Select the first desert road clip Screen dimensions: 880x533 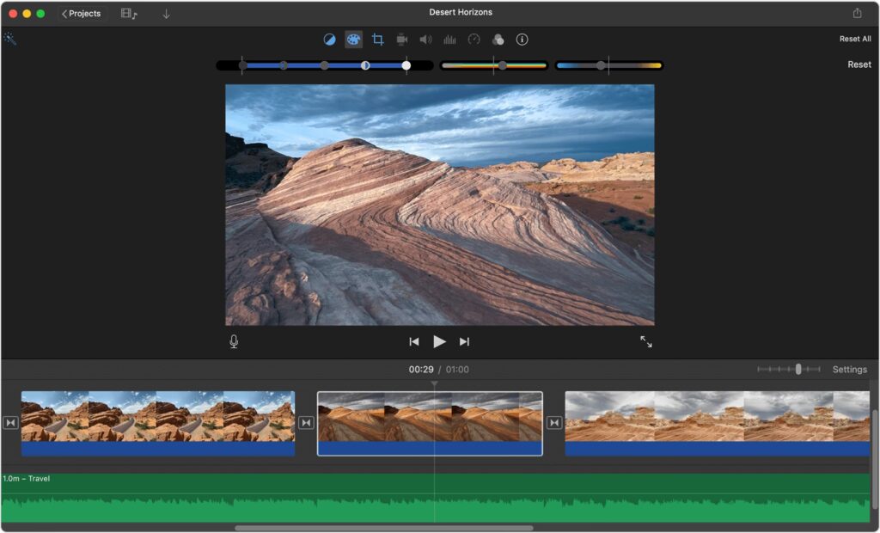click(157, 416)
